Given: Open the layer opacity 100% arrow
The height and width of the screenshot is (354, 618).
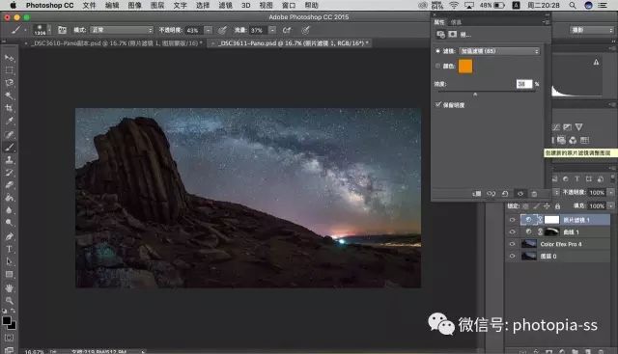Looking at the screenshot, I should pos(610,193).
